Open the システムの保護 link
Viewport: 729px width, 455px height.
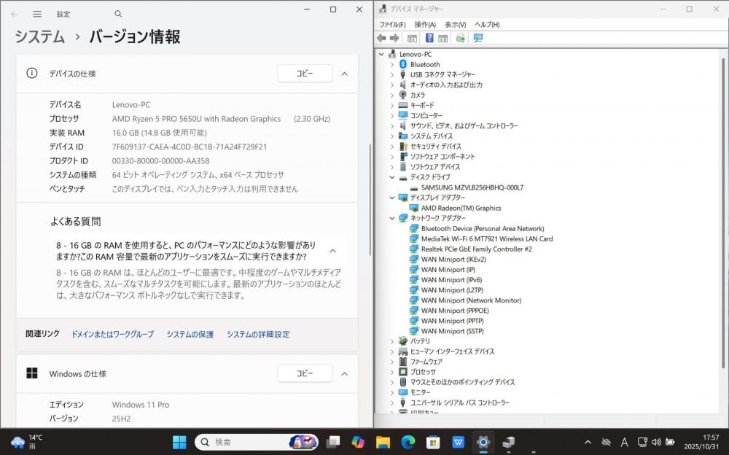pyautogui.click(x=190, y=334)
